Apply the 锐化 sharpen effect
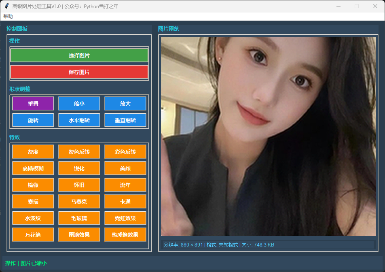The height and width of the screenshot is (272, 385). [79, 168]
